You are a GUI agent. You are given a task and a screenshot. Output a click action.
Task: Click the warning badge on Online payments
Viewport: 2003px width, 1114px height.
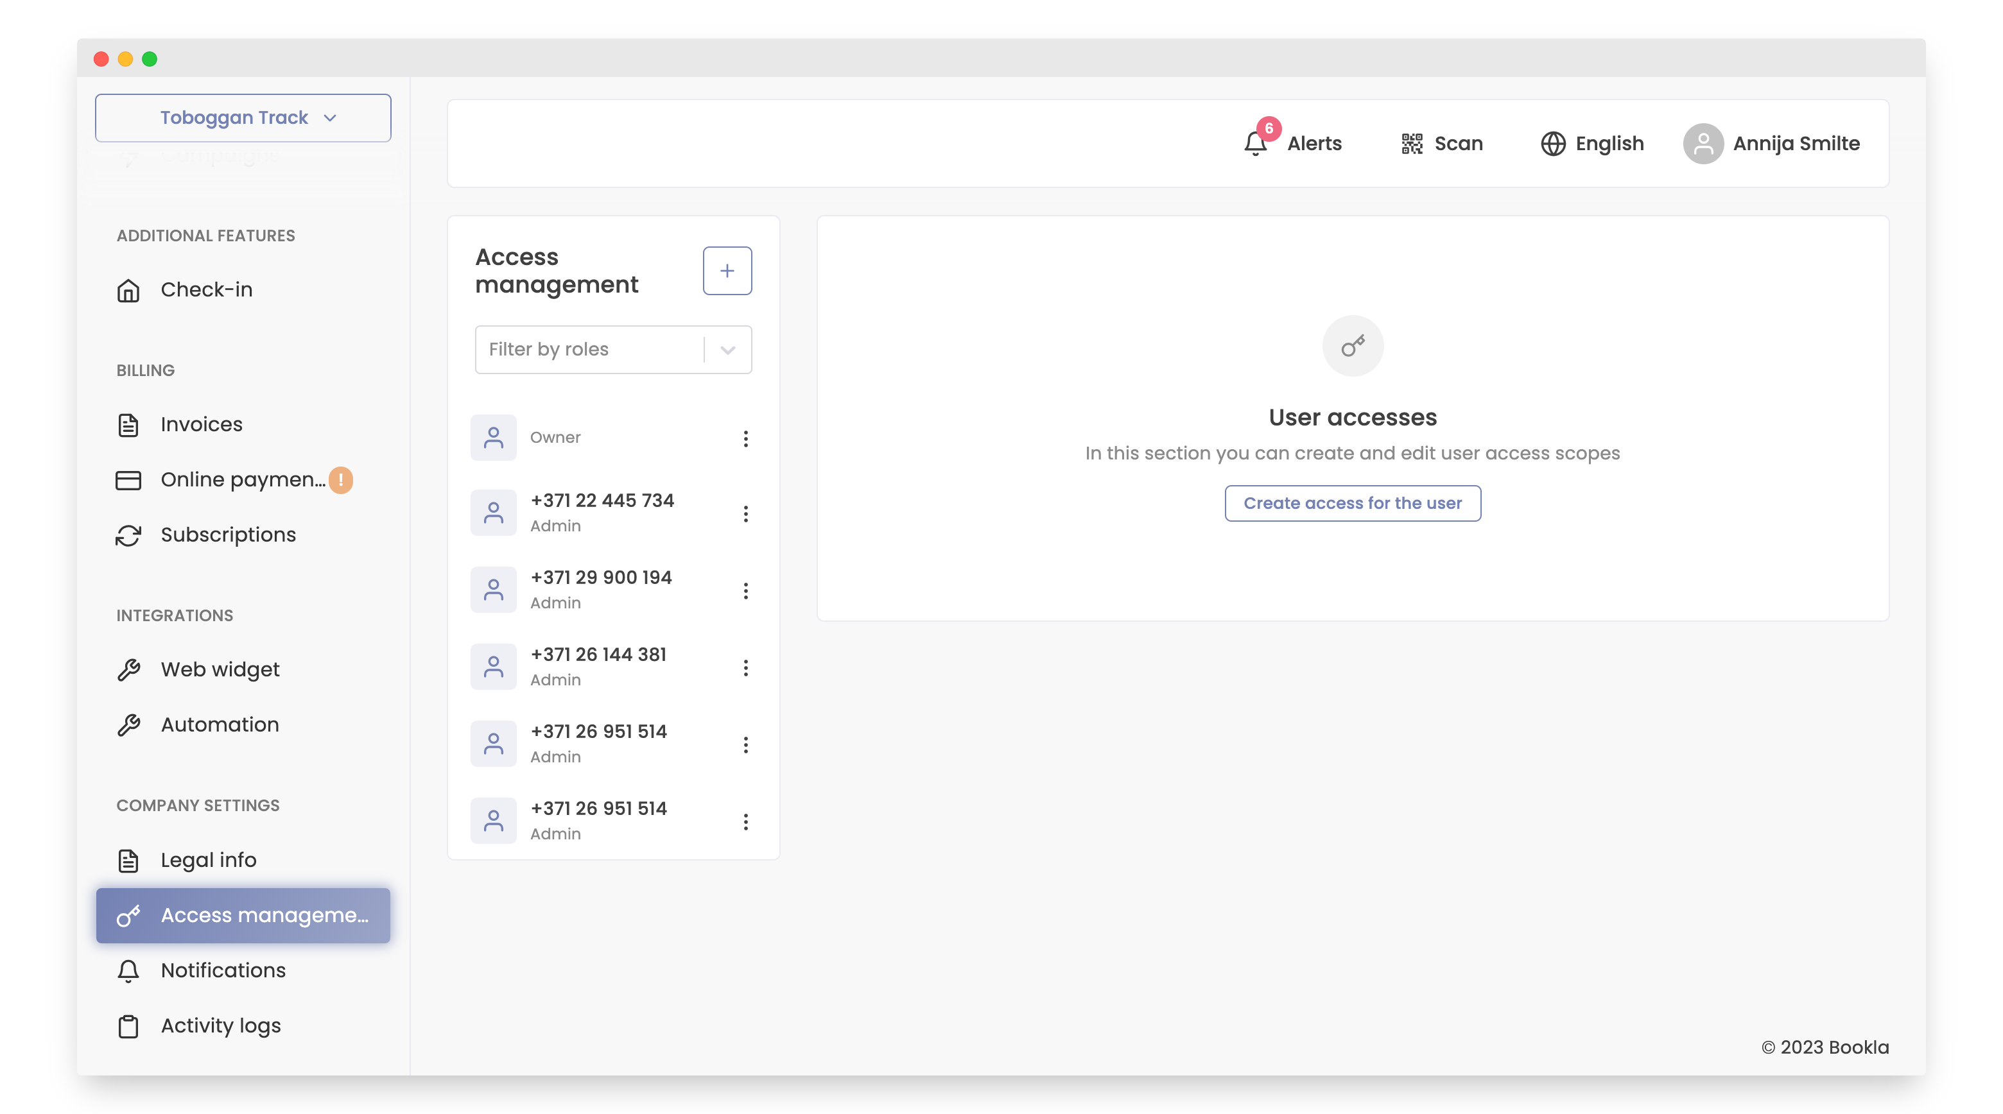(x=340, y=479)
